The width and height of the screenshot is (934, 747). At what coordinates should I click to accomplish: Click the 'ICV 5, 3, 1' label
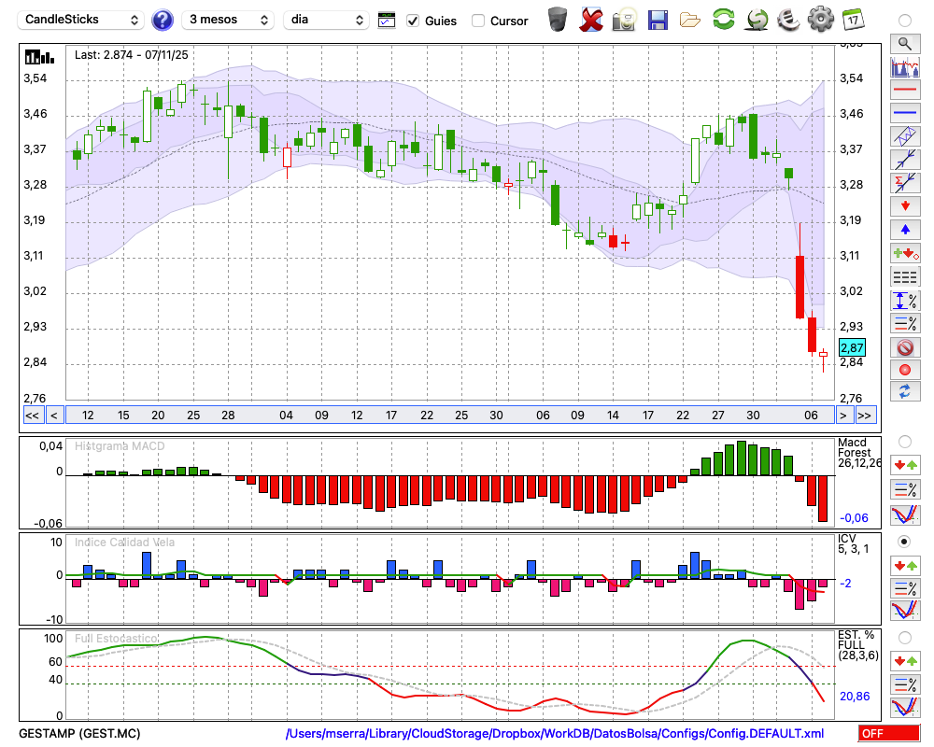(x=854, y=543)
